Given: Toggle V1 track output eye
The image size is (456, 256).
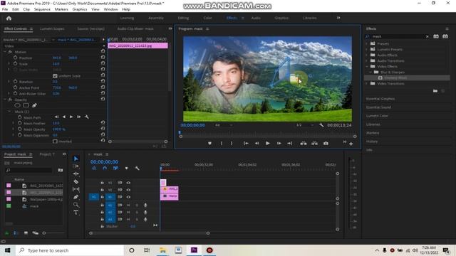Looking at the screenshot, I should tap(128, 197).
